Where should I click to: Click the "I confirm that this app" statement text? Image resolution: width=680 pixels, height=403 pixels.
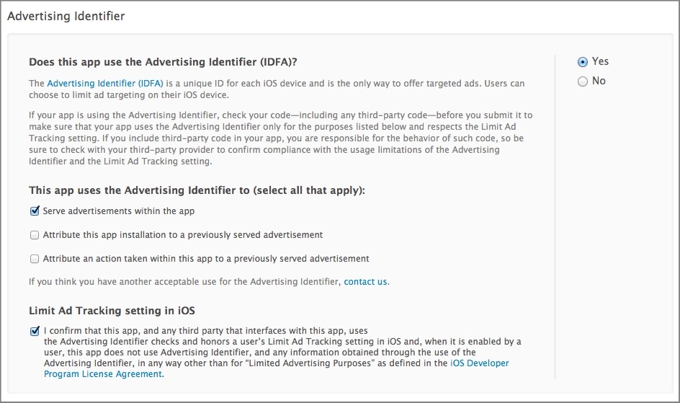click(282, 353)
